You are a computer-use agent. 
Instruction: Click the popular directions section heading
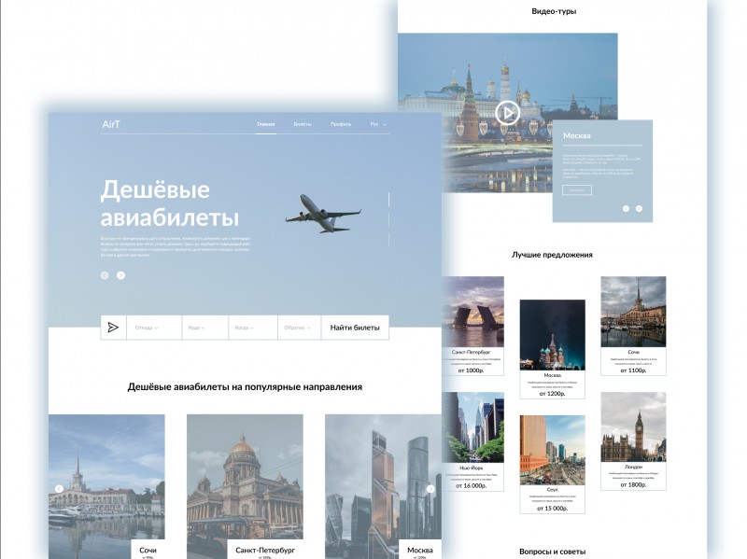[245, 386]
